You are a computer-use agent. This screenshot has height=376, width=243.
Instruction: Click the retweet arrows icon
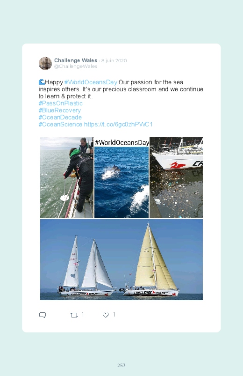click(74, 315)
